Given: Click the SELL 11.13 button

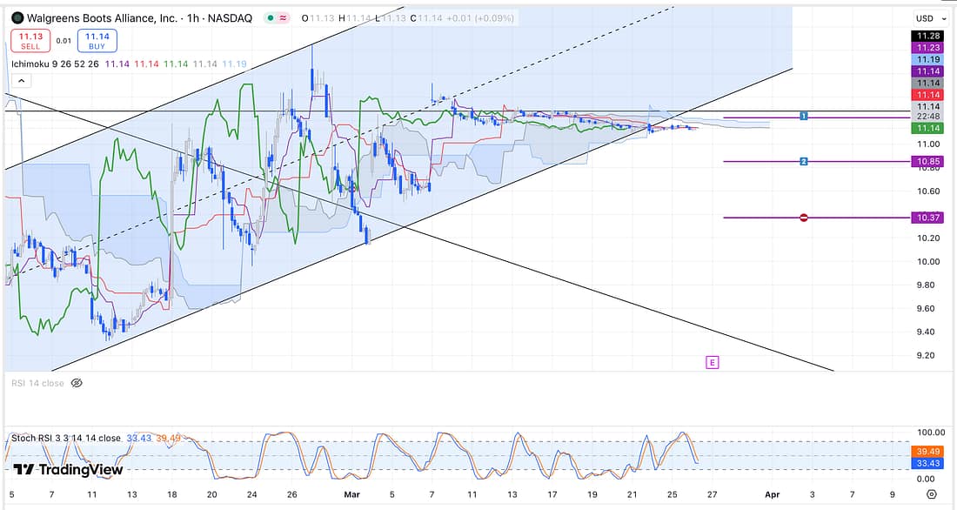Looking at the screenshot, I should pos(30,41).
